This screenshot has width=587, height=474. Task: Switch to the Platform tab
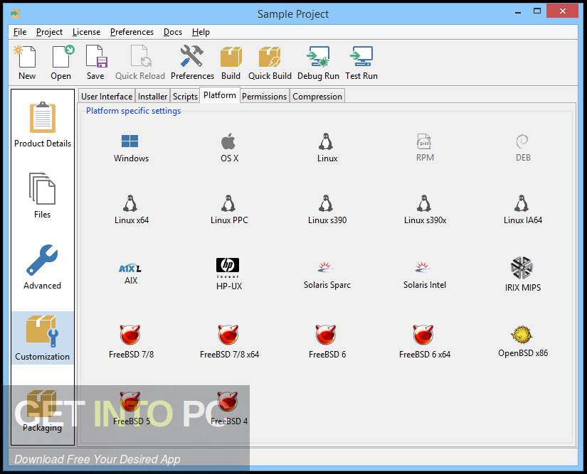point(220,95)
